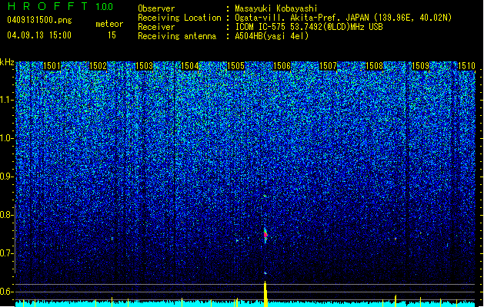This screenshot has height=307, width=484.
Task: Click the meteor count value 15
Action: [x=112, y=35]
